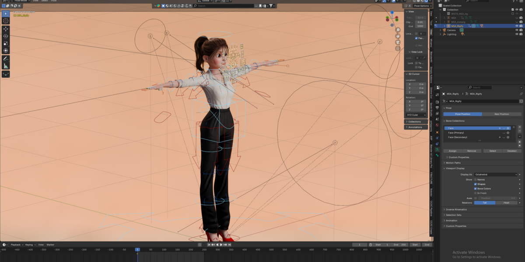Select the Rotate tool
Viewport: 525px width, 262px height.
tap(6, 36)
